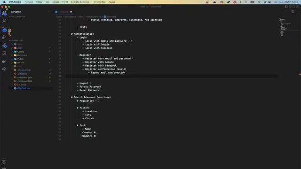Click the blue robot icon in activity bar
The height and width of the screenshot is (169, 301).
click(x=4, y=30)
